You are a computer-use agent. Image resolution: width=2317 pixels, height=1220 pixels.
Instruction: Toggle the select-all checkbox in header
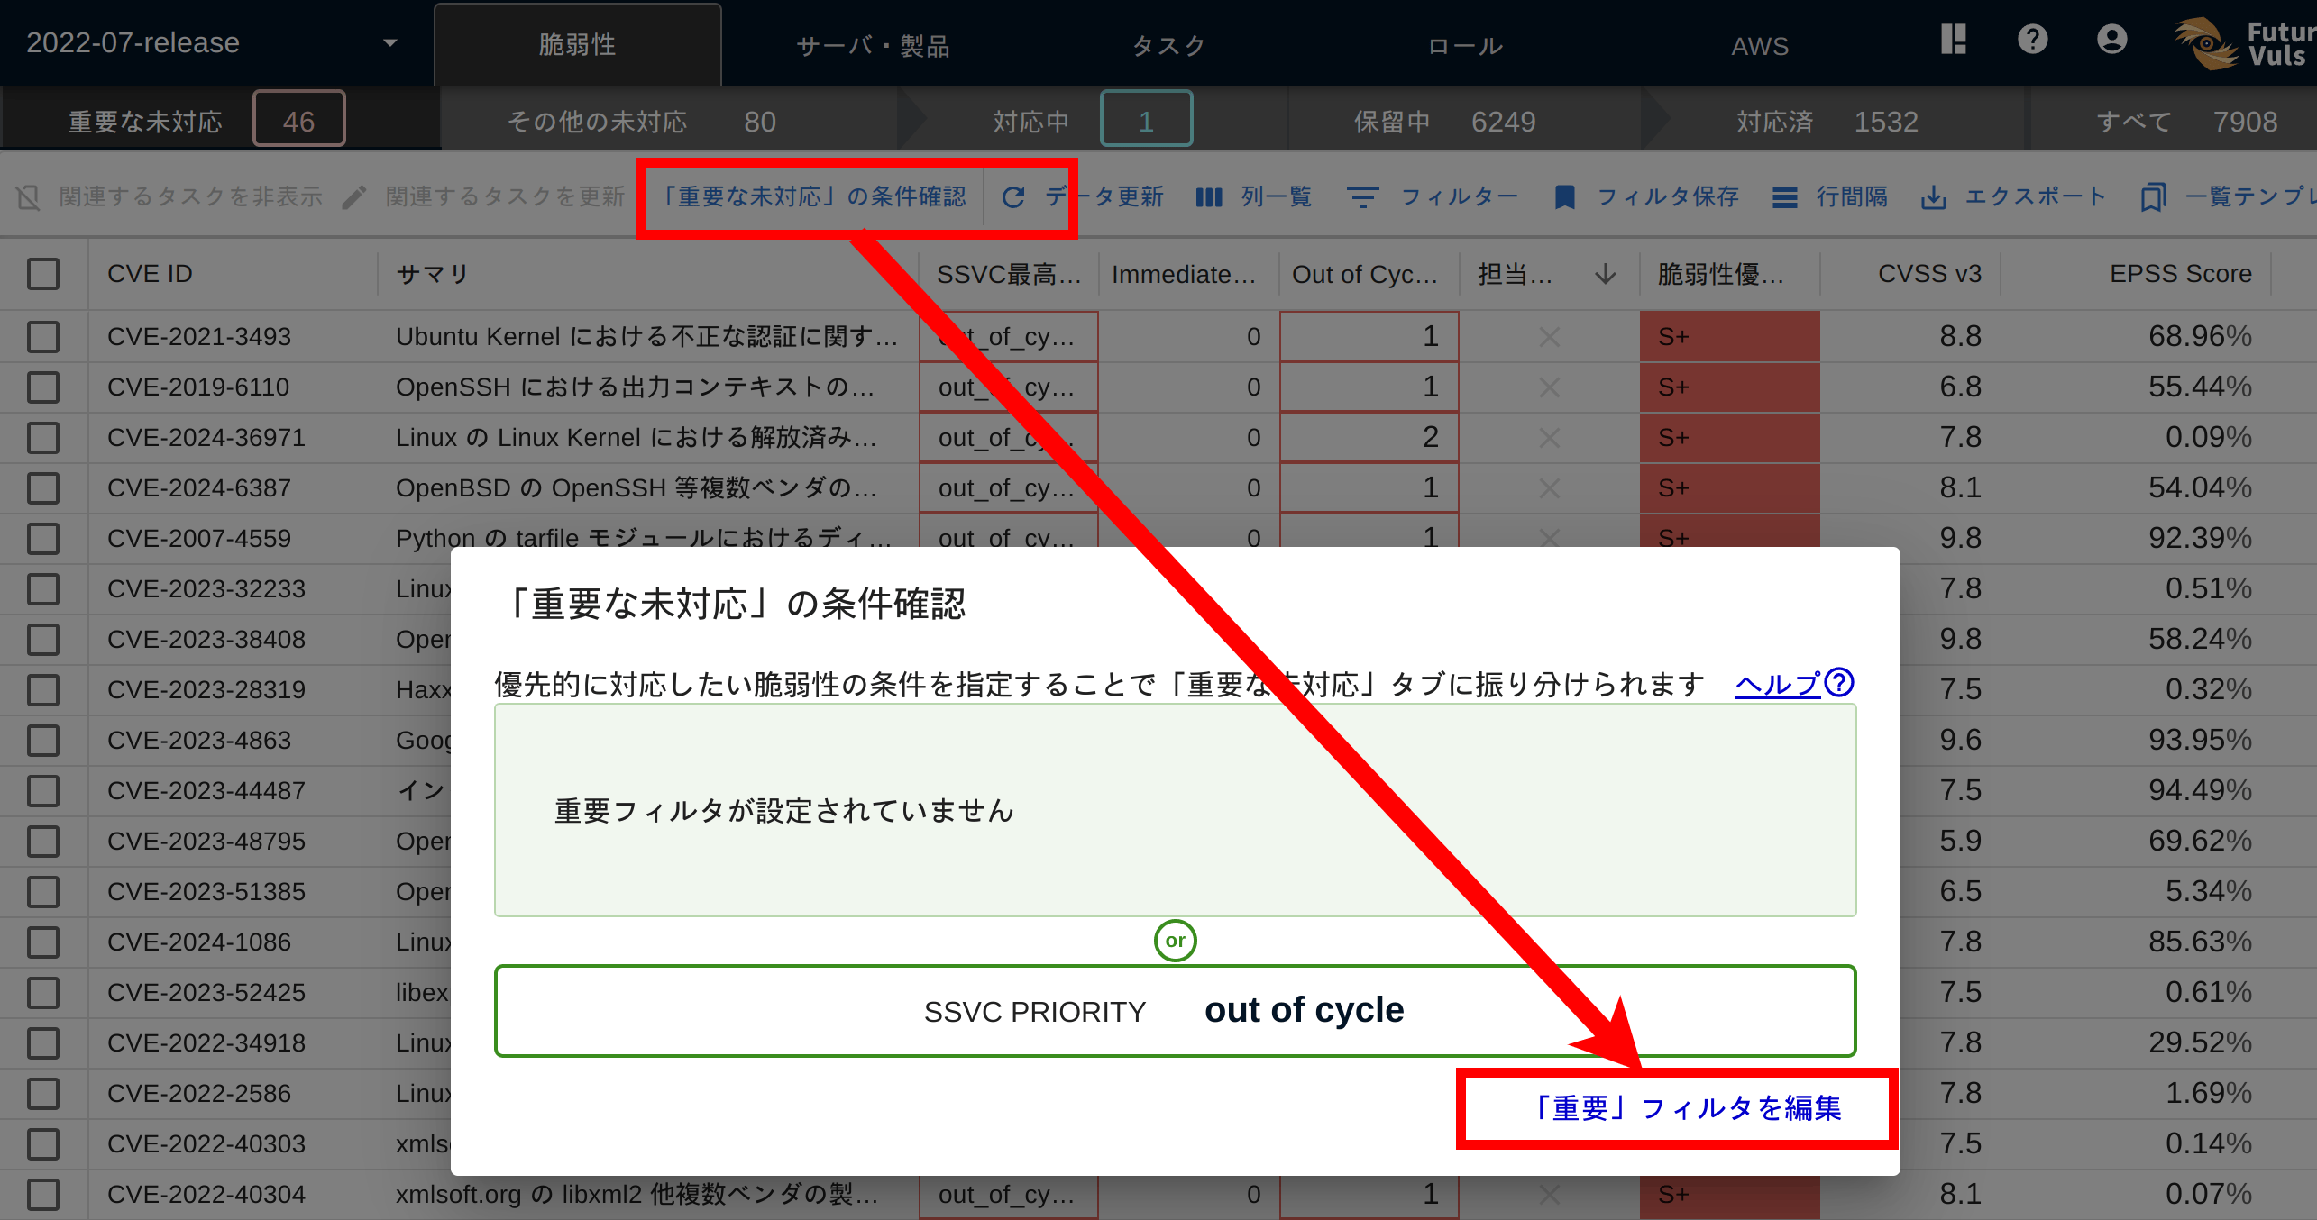coord(42,274)
